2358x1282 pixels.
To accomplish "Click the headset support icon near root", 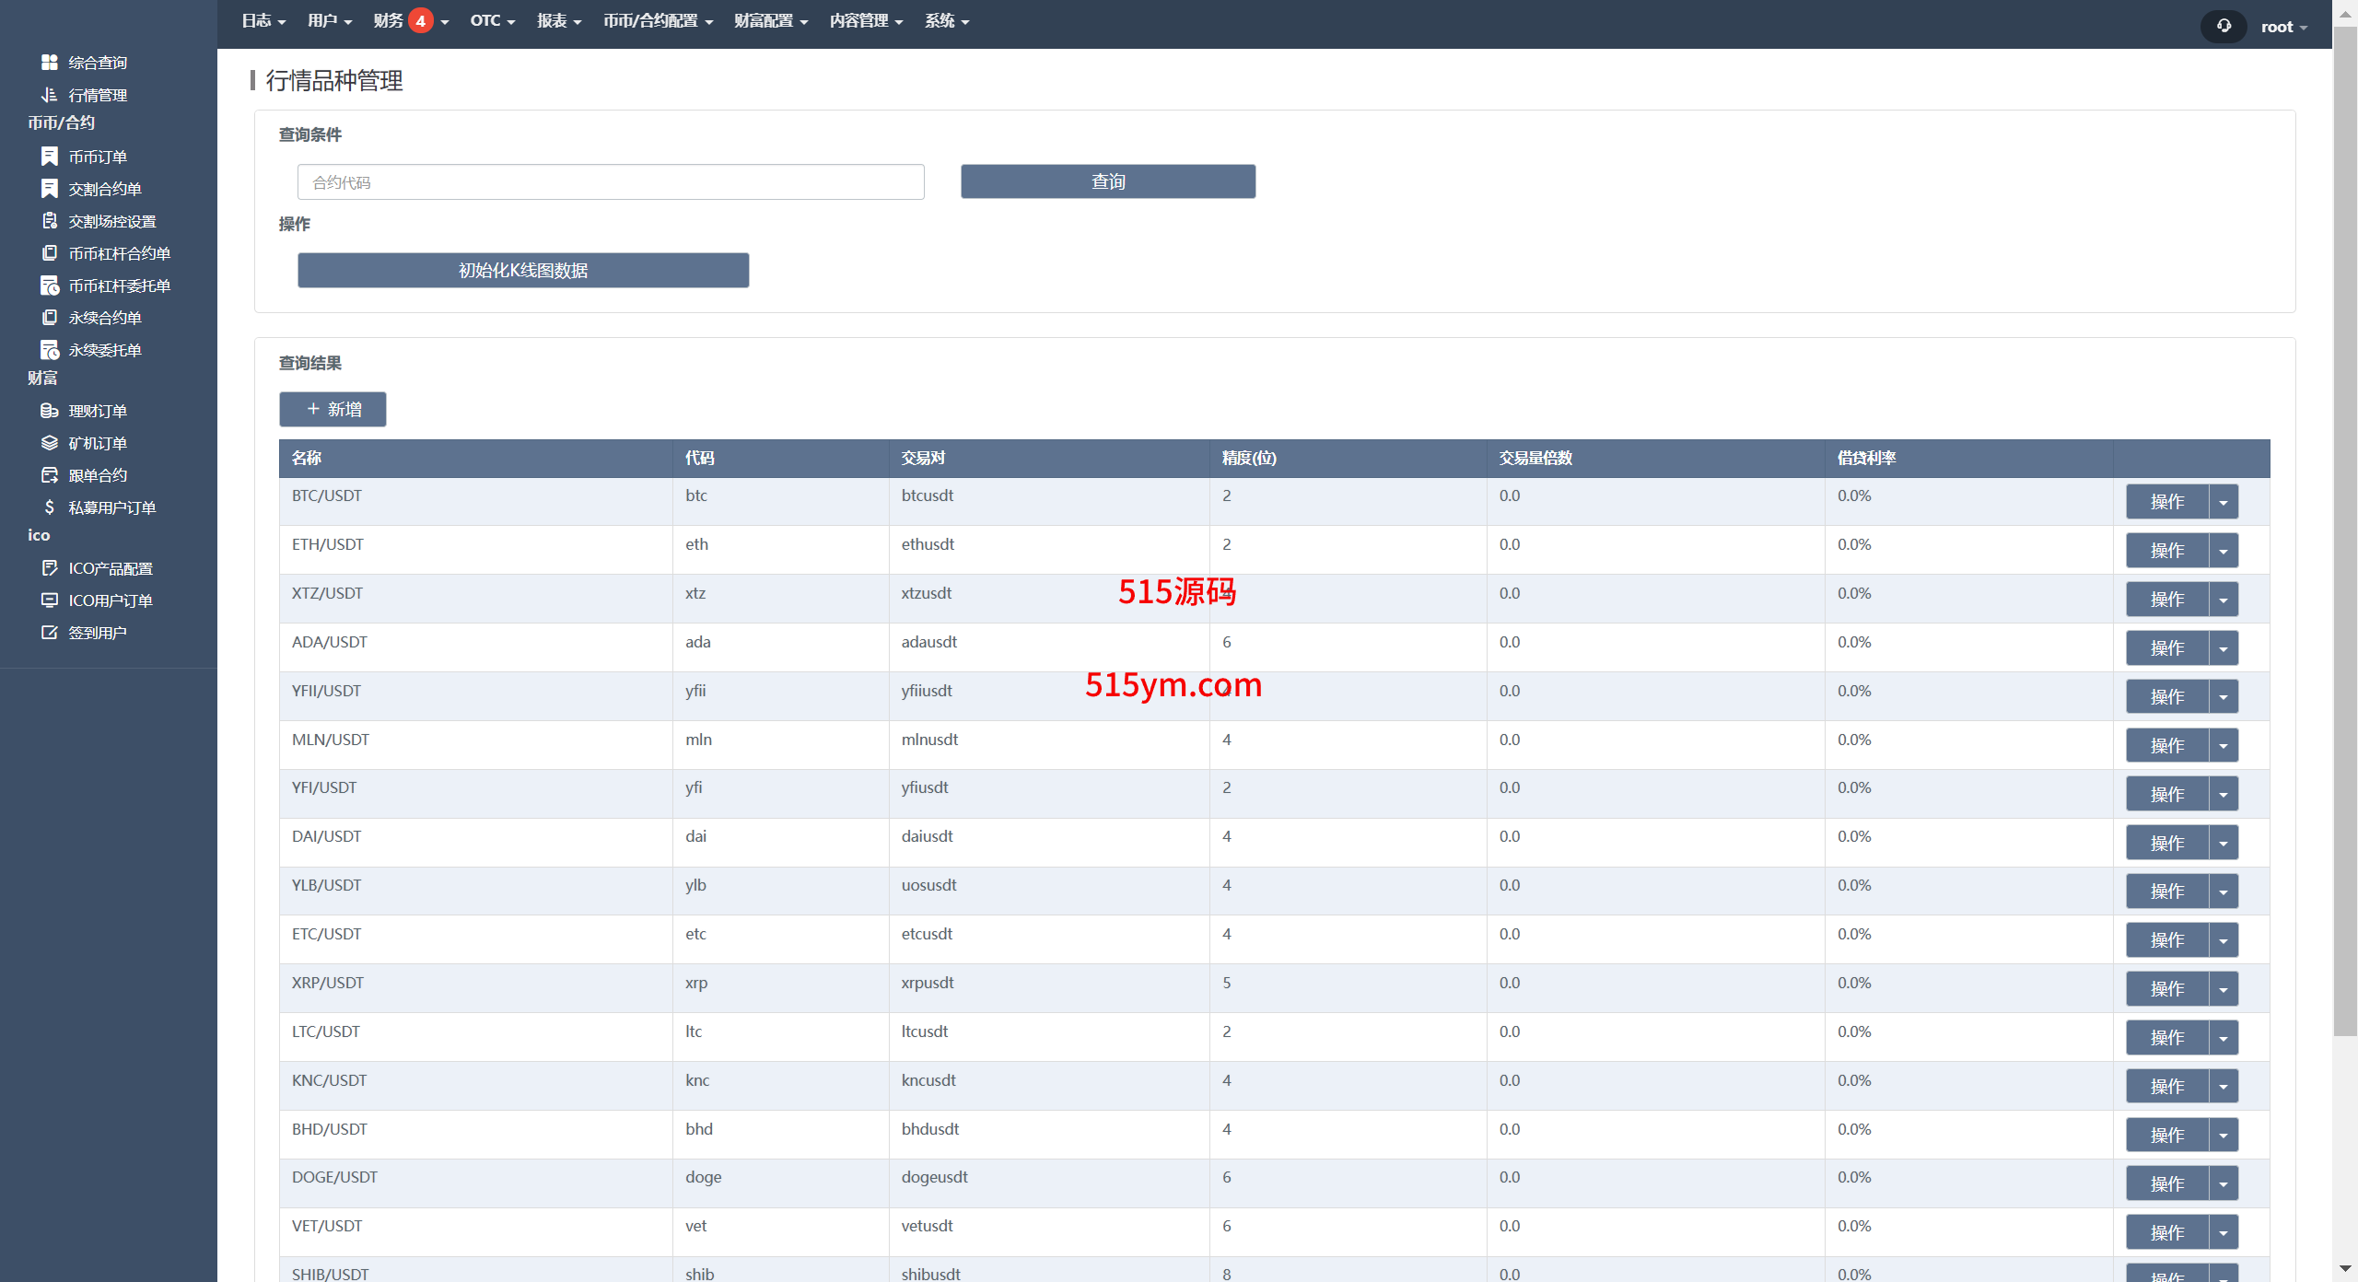I will click(x=2224, y=26).
